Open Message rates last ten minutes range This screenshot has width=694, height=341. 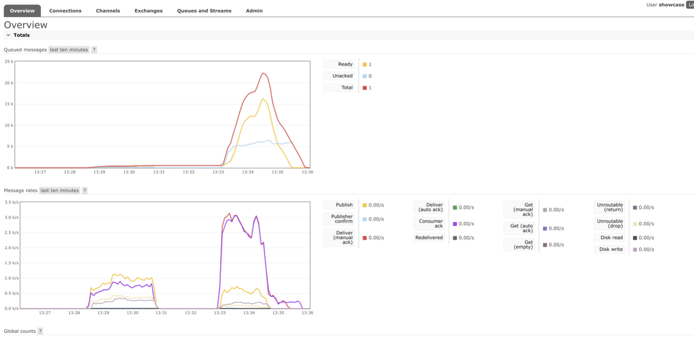[60, 190]
